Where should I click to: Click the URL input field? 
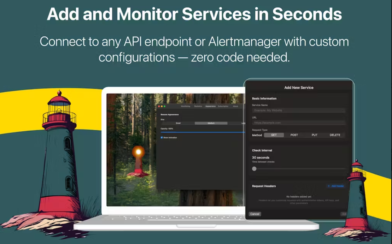point(298,123)
